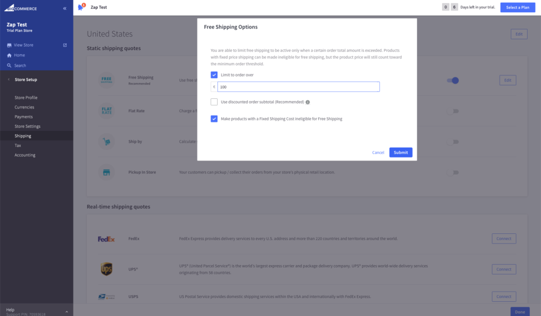Screen dimensions: 541x316
Task: Collapse sidebar with double-chevron icon
Action: point(64,8)
